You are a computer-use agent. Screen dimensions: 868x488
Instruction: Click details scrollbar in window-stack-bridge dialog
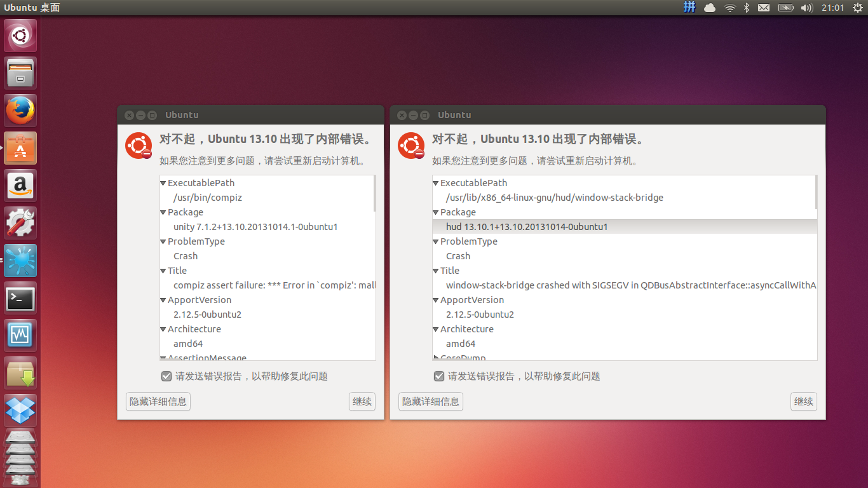pos(816,193)
